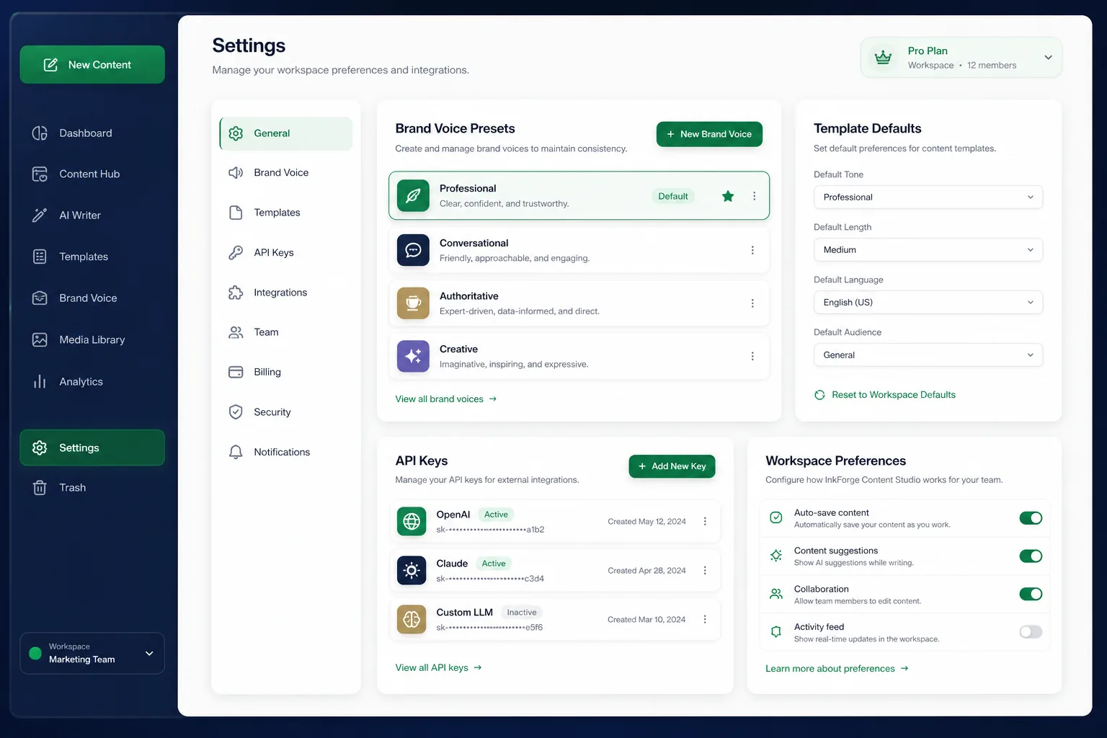Image resolution: width=1107 pixels, height=738 pixels.
Task: Open options for the Claude key
Action: coord(705,570)
